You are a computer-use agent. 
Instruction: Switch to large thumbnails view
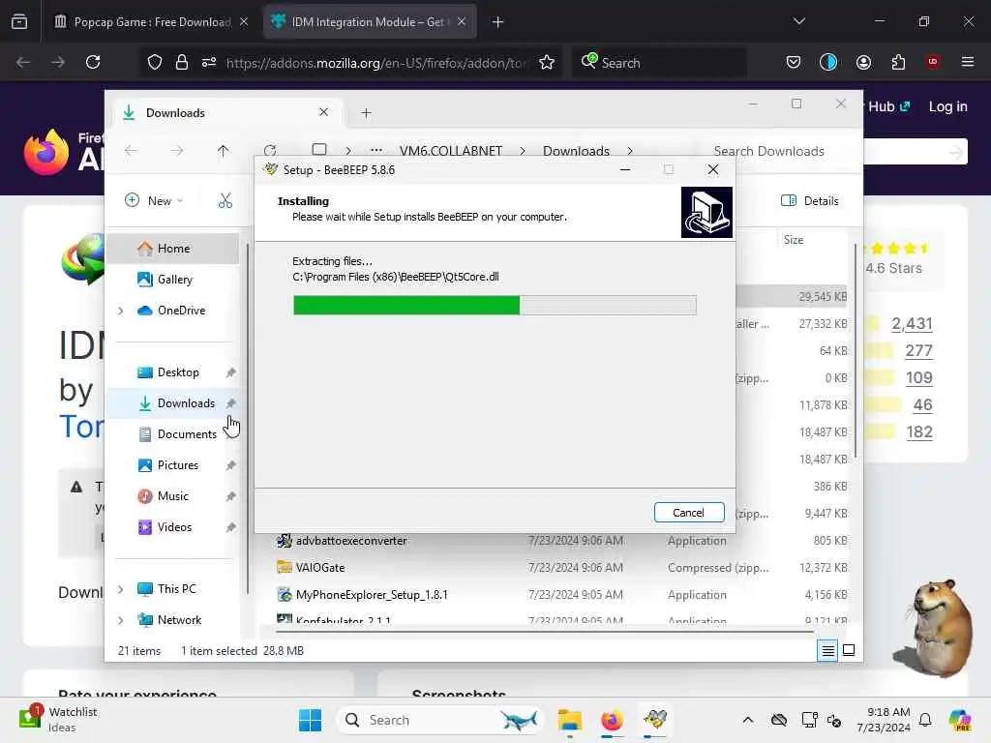pyautogui.click(x=849, y=650)
